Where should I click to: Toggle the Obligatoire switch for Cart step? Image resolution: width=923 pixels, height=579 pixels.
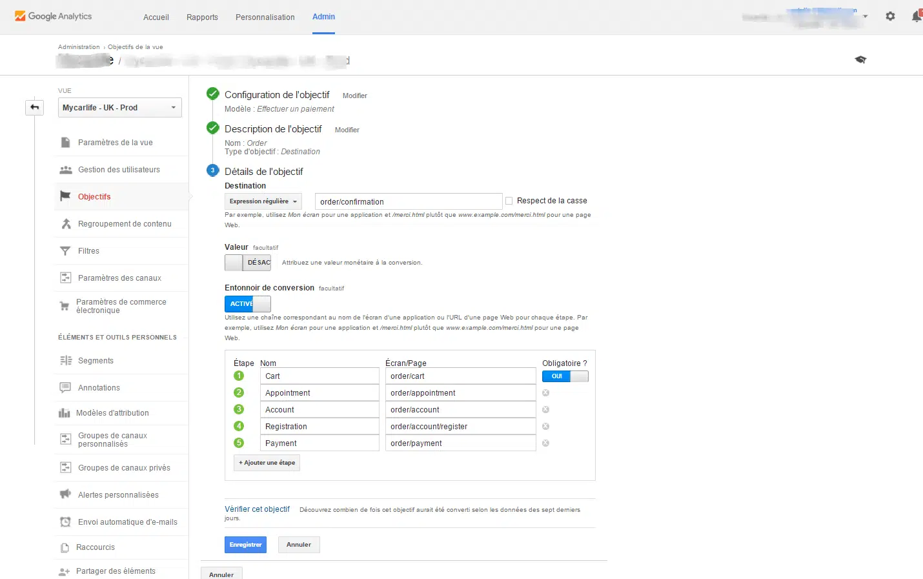click(x=565, y=376)
